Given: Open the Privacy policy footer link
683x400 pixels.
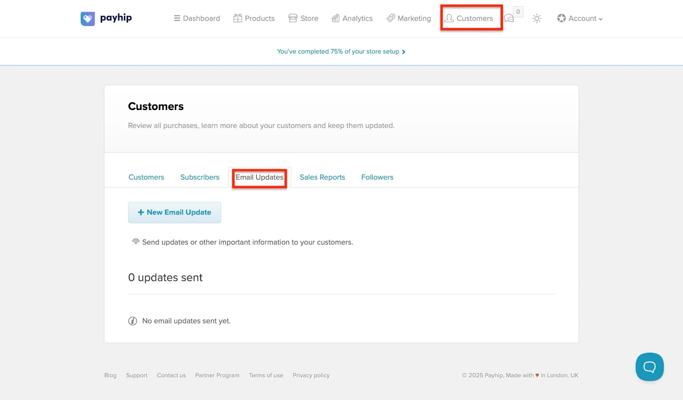Looking at the screenshot, I should 311,375.
